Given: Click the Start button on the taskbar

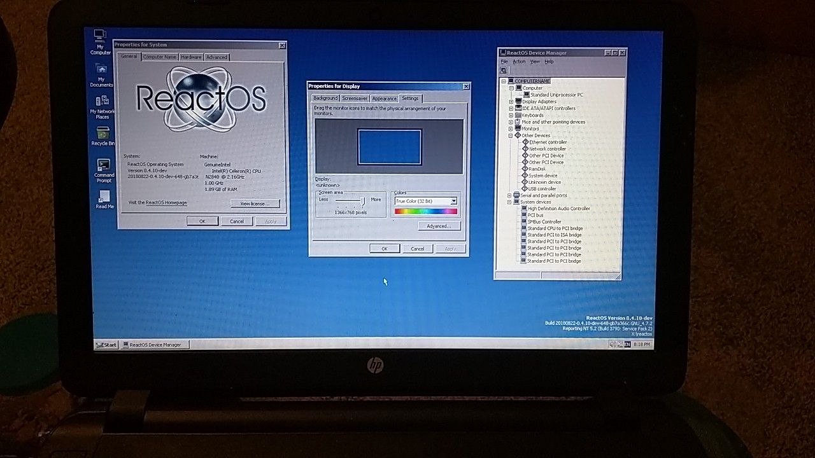Looking at the screenshot, I should pos(106,345).
